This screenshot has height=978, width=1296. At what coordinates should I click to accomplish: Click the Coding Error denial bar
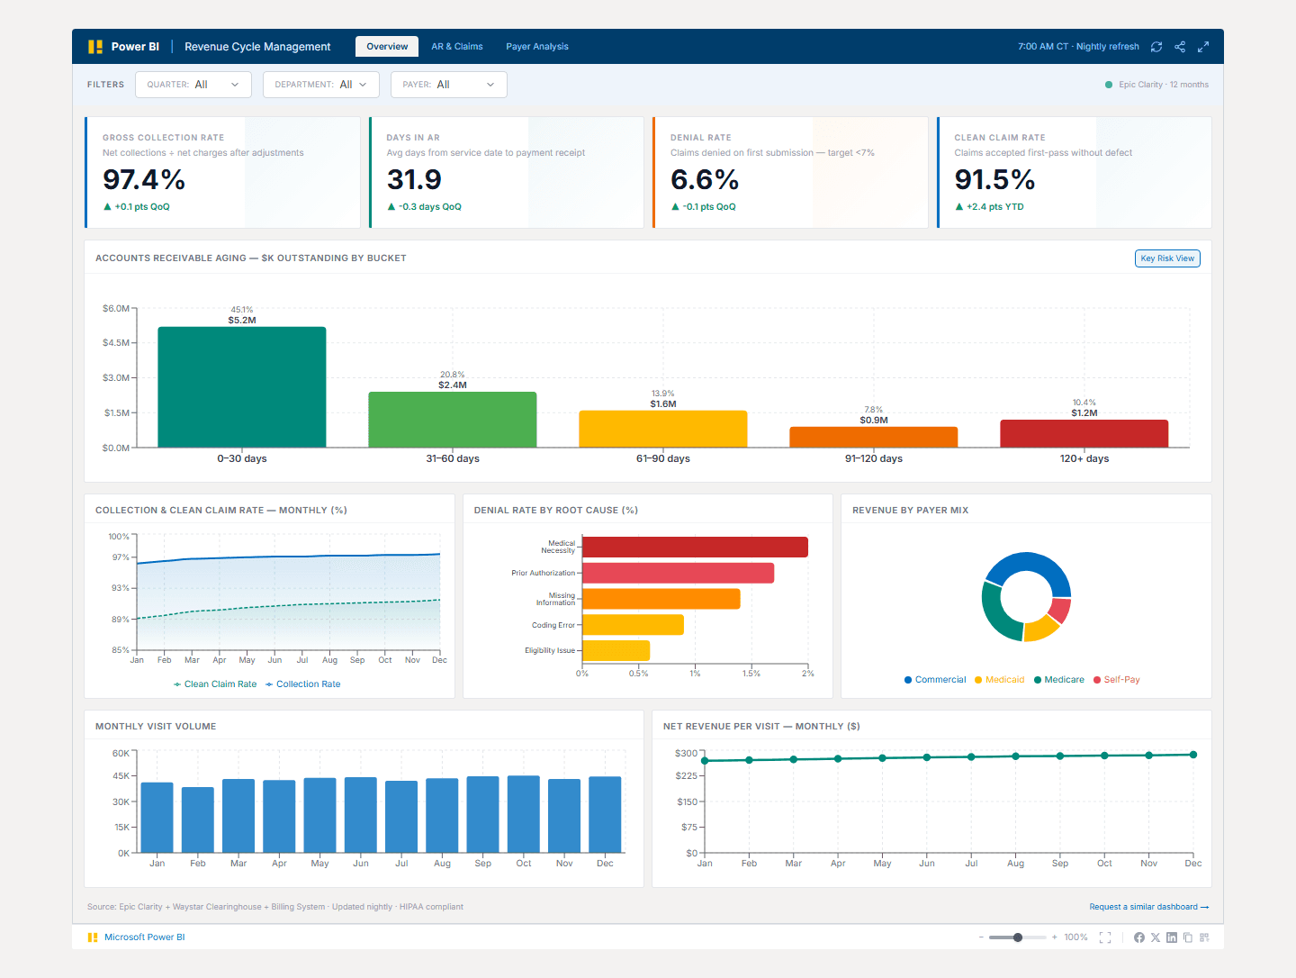tap(633, 625)
